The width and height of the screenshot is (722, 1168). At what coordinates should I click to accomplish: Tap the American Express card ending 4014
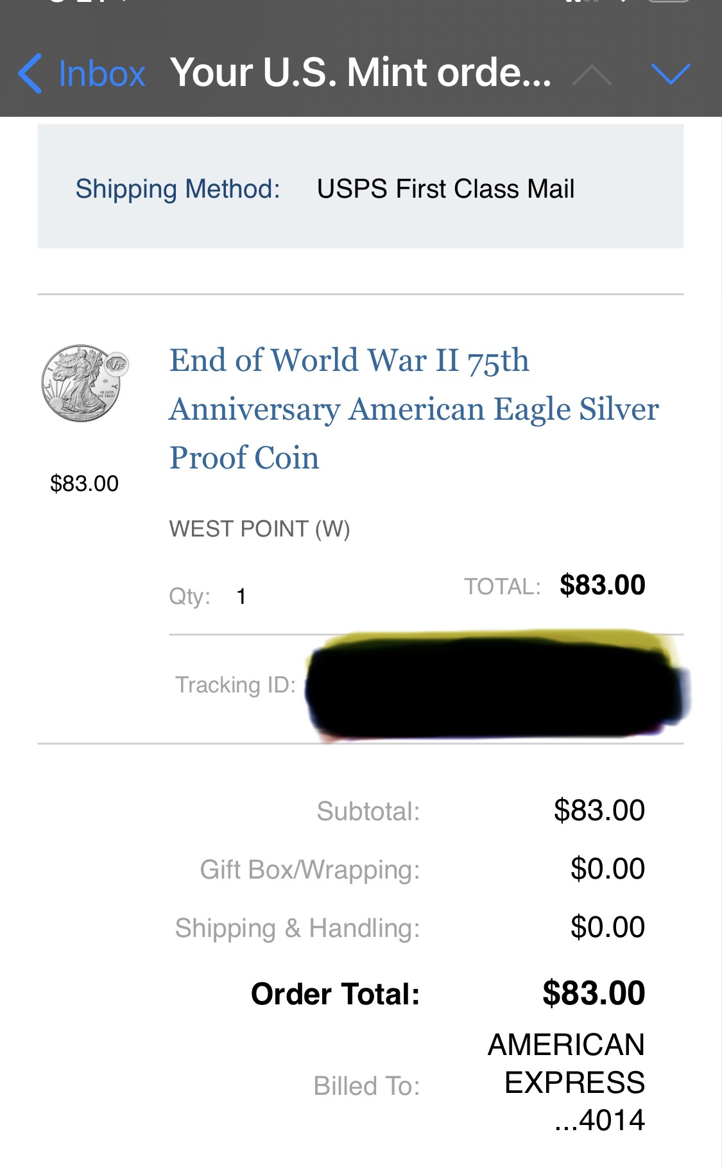tap(566, 1083)
